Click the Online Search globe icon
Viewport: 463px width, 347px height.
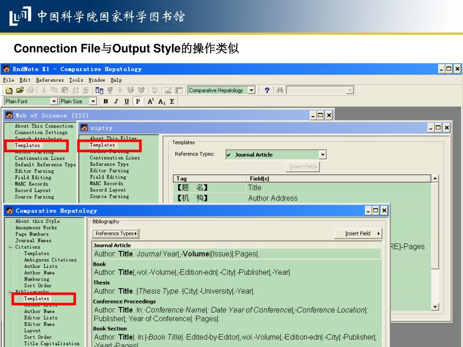pyautogui.click(x=110, y=90)
